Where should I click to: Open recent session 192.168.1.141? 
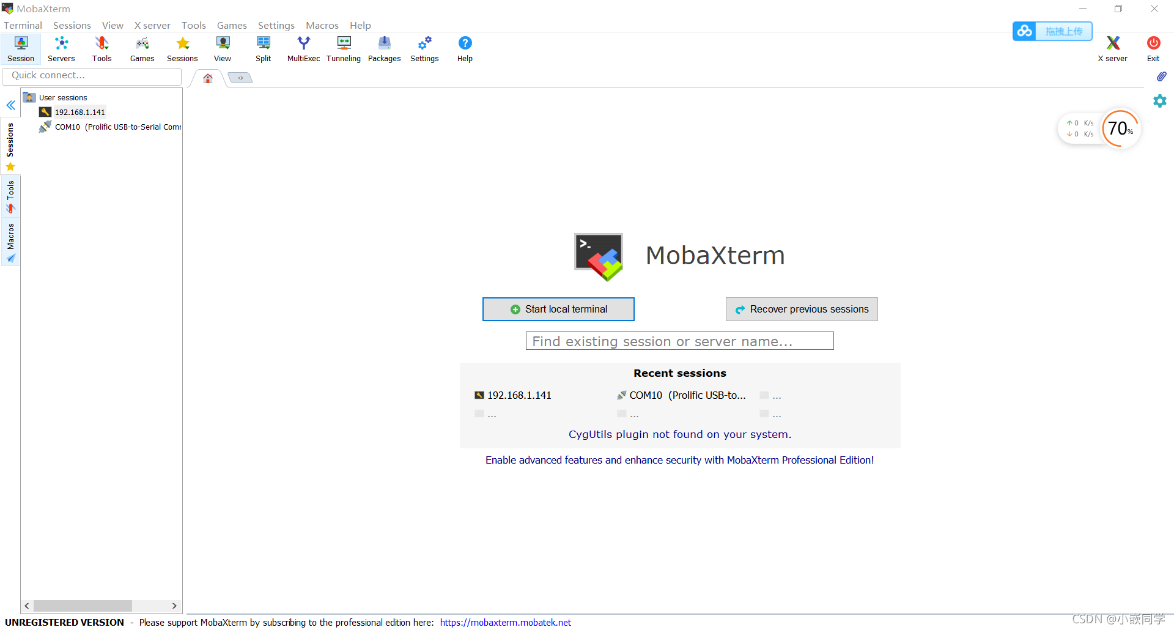(x=513, y=395)
